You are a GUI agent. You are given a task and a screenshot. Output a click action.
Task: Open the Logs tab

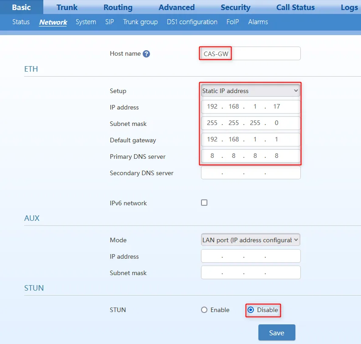(x=349, y=7)
